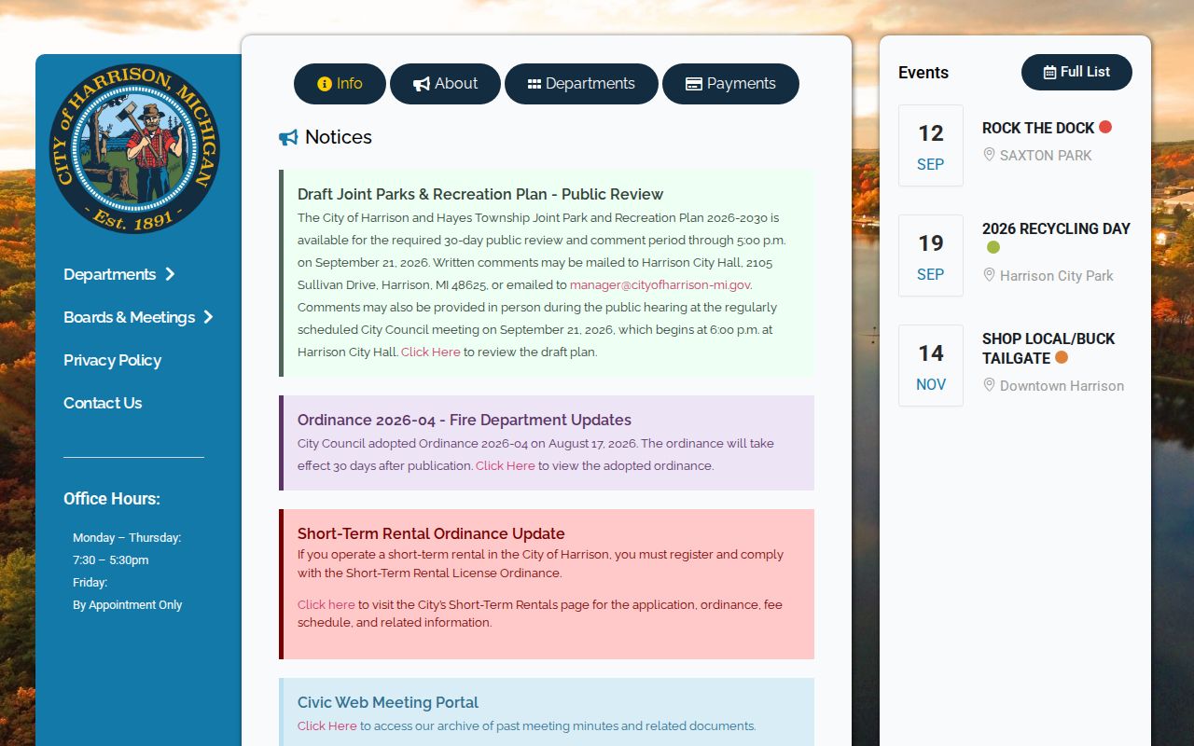1194x746 pixels.
Task: Open the ROCK THE DOCK event
Action: coord(1038,128)
